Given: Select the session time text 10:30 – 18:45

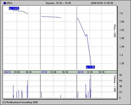Looking at the screenshot, I should [x=63, y=3].
